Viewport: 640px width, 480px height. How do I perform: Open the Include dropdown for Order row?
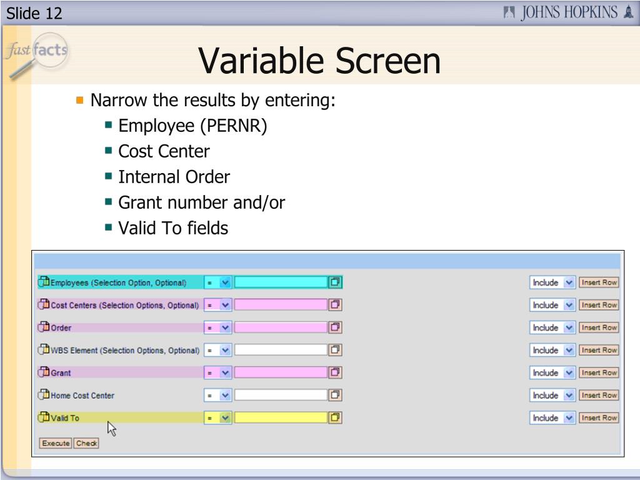pyautogui.click(x=552, y=327)
